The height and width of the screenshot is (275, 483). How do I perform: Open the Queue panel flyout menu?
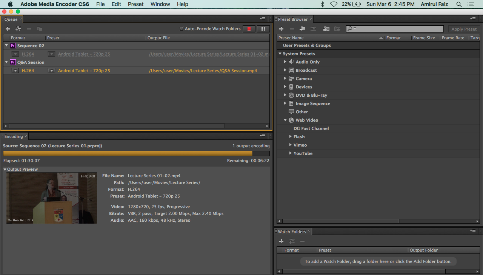point(263,19)
